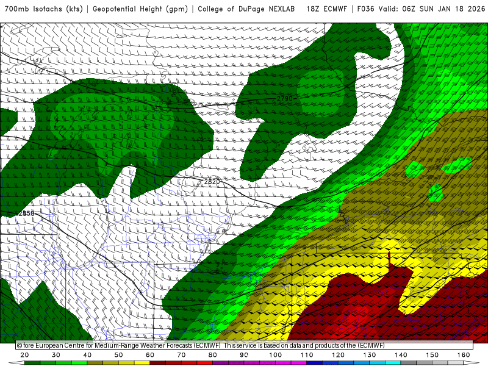Screen dimensions: 488x366
Task: Click the 120 value on the color scale
Action: coord(339,355)
